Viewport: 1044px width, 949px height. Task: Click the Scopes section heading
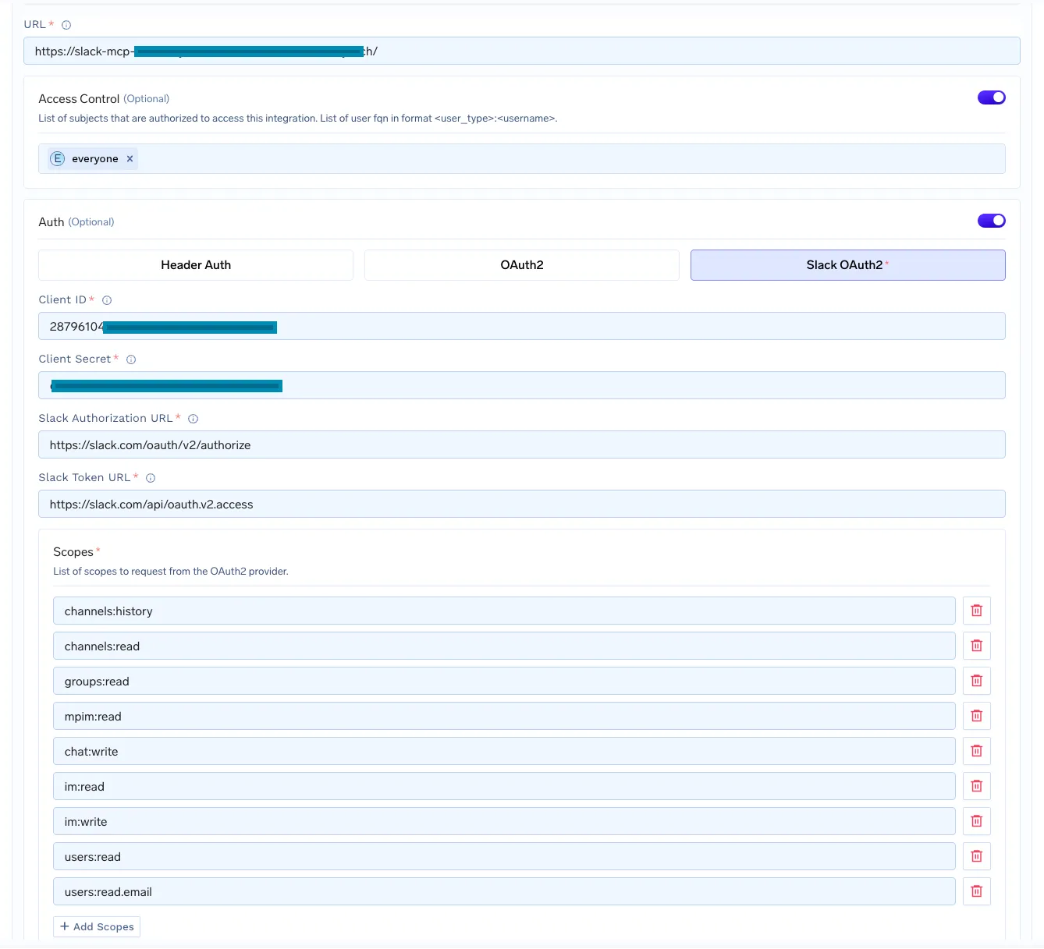pyautogui.click(x=73, y=552)
